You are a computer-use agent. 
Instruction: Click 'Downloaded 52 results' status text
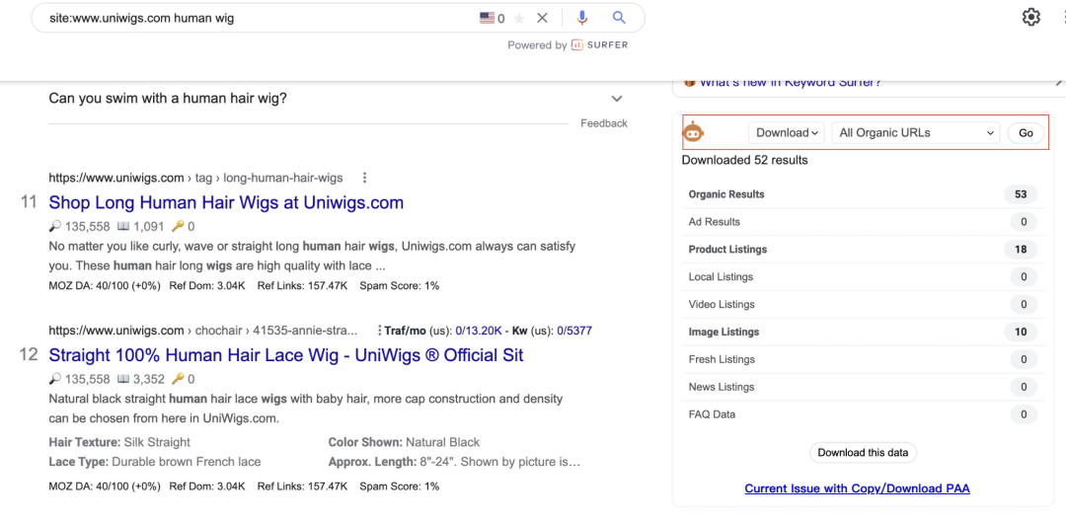(x=745, y=161)
